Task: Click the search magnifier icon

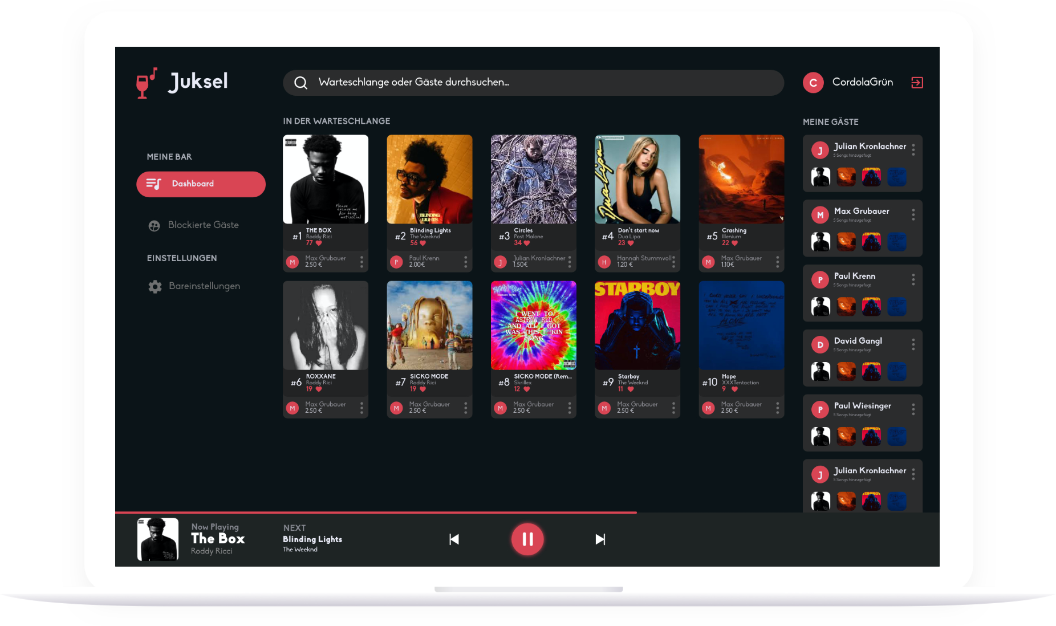Action: point(300,83)
